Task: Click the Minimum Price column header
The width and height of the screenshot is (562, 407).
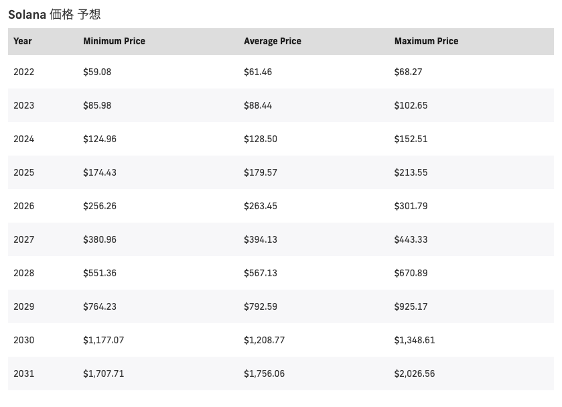Action: 114,41
